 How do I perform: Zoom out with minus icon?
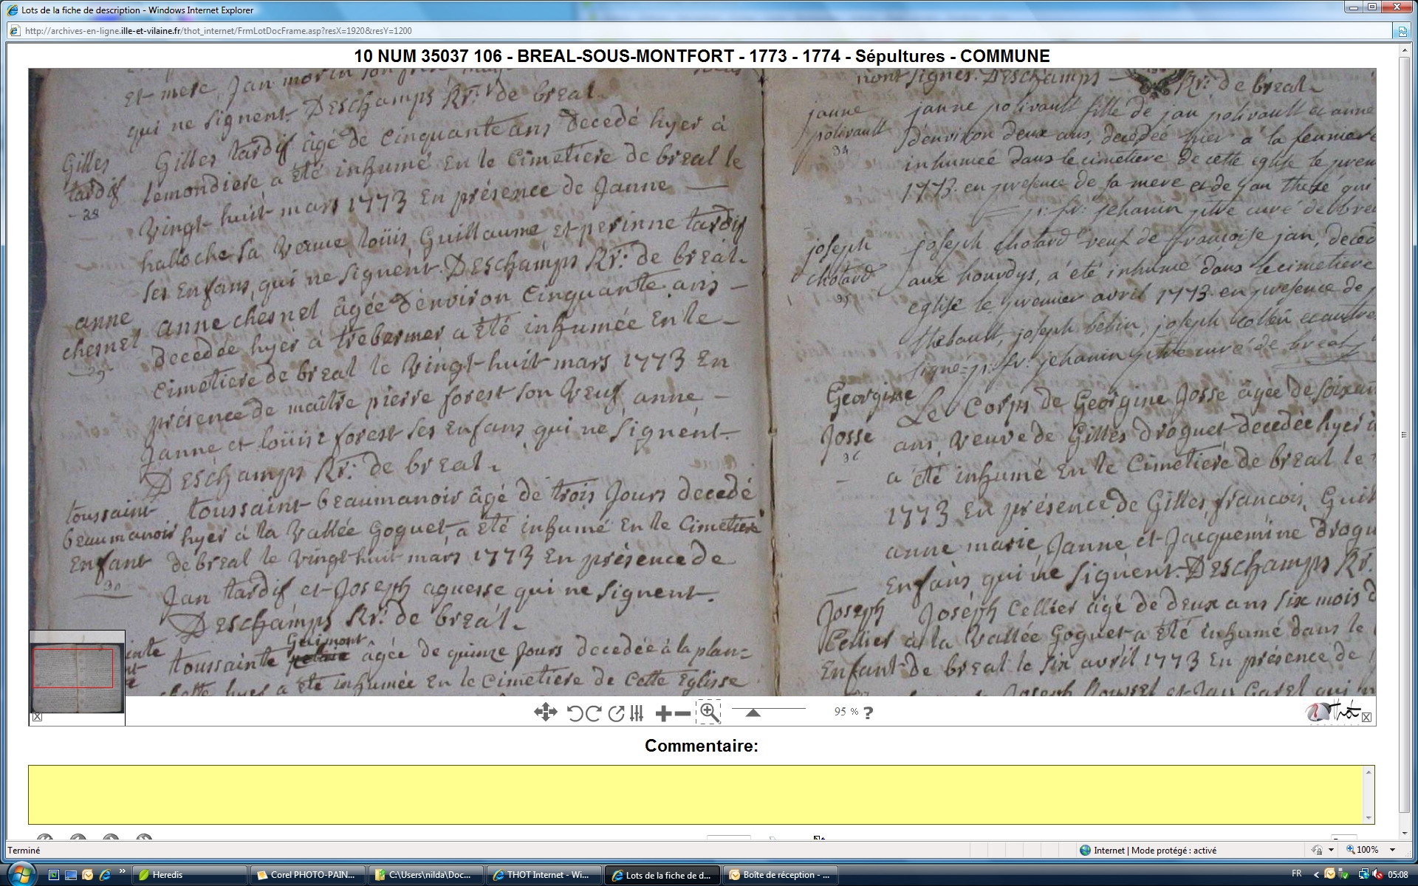[x=683, y=713]
